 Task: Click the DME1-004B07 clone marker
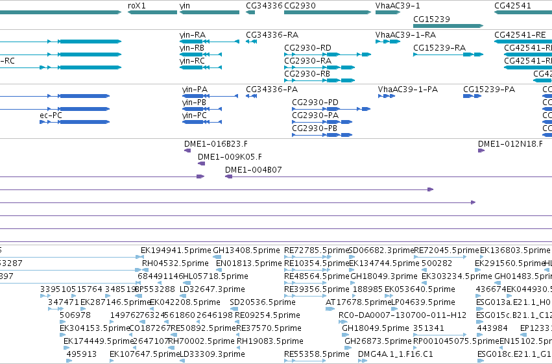coord(228,176)
